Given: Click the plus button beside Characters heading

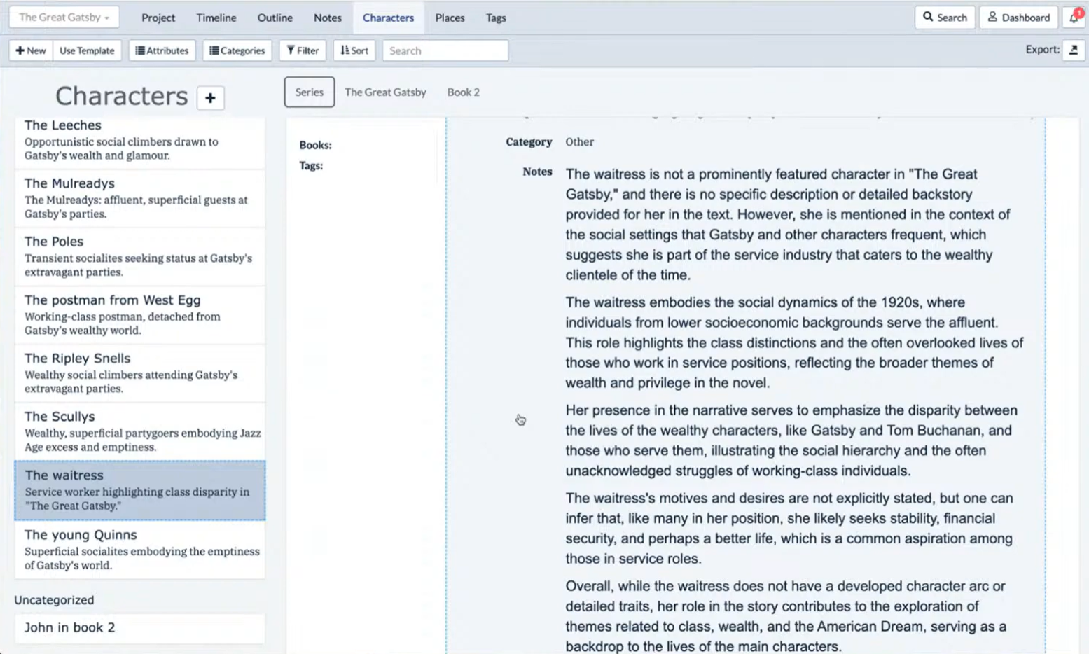Looking at the screenshot, I should pos(210,98).
